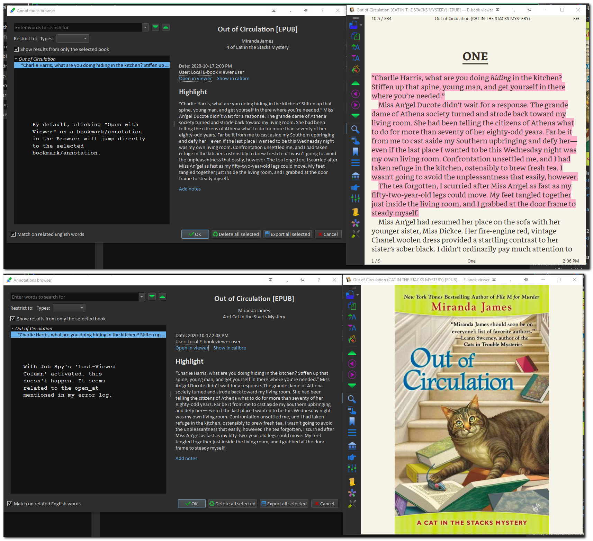Select the 'Charlie Harris' highlight row in lower browser
This screenshot has width=593, height=541.
click(88, 335)
